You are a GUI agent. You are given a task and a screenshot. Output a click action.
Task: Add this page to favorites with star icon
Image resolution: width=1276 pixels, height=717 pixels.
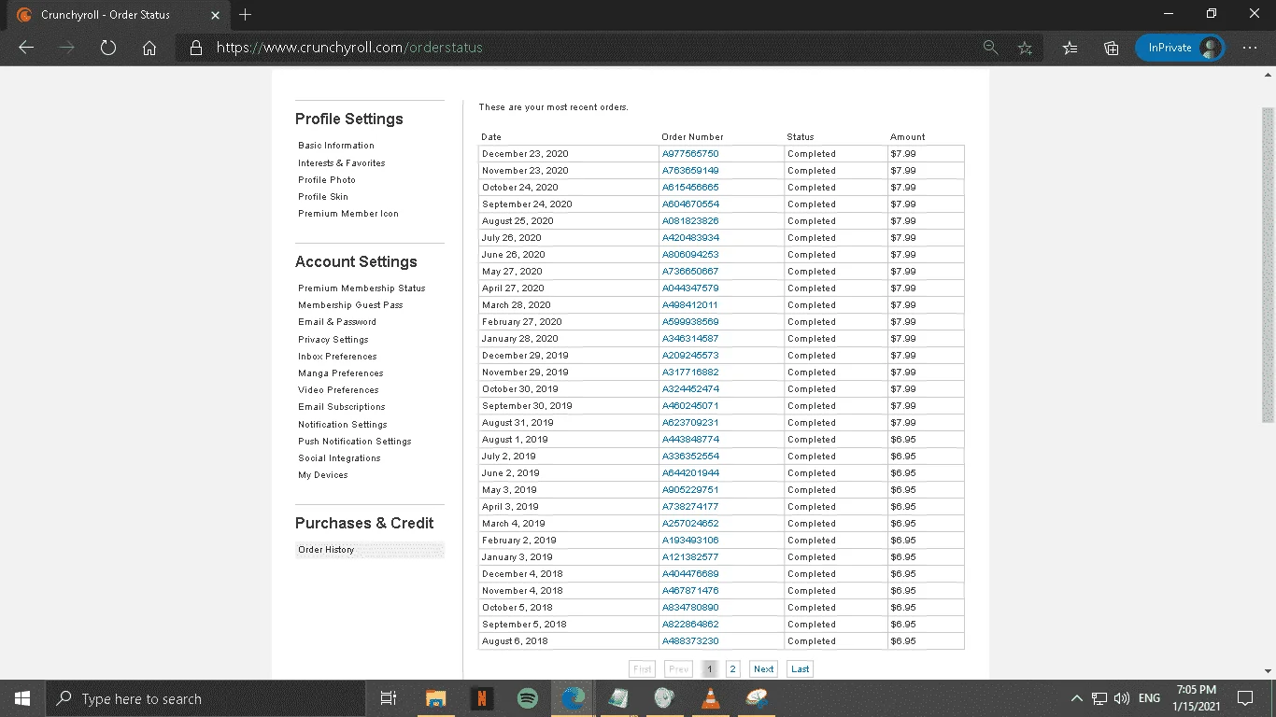pyautogui.click(x=1025, y=48)
